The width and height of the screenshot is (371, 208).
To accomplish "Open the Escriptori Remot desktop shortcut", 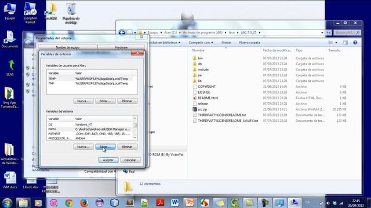I will (30, 13).
